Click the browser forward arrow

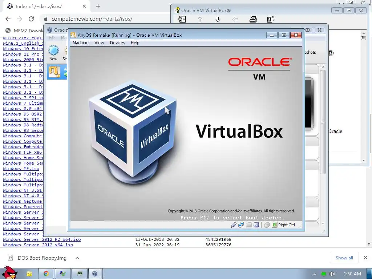coord(20,19)
